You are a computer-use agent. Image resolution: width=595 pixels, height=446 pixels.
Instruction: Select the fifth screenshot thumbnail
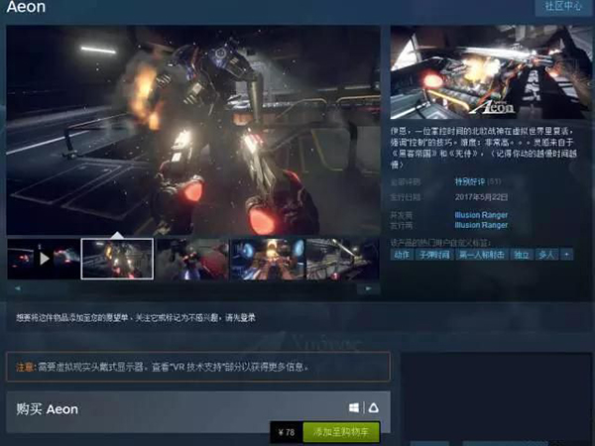(342, 259)
